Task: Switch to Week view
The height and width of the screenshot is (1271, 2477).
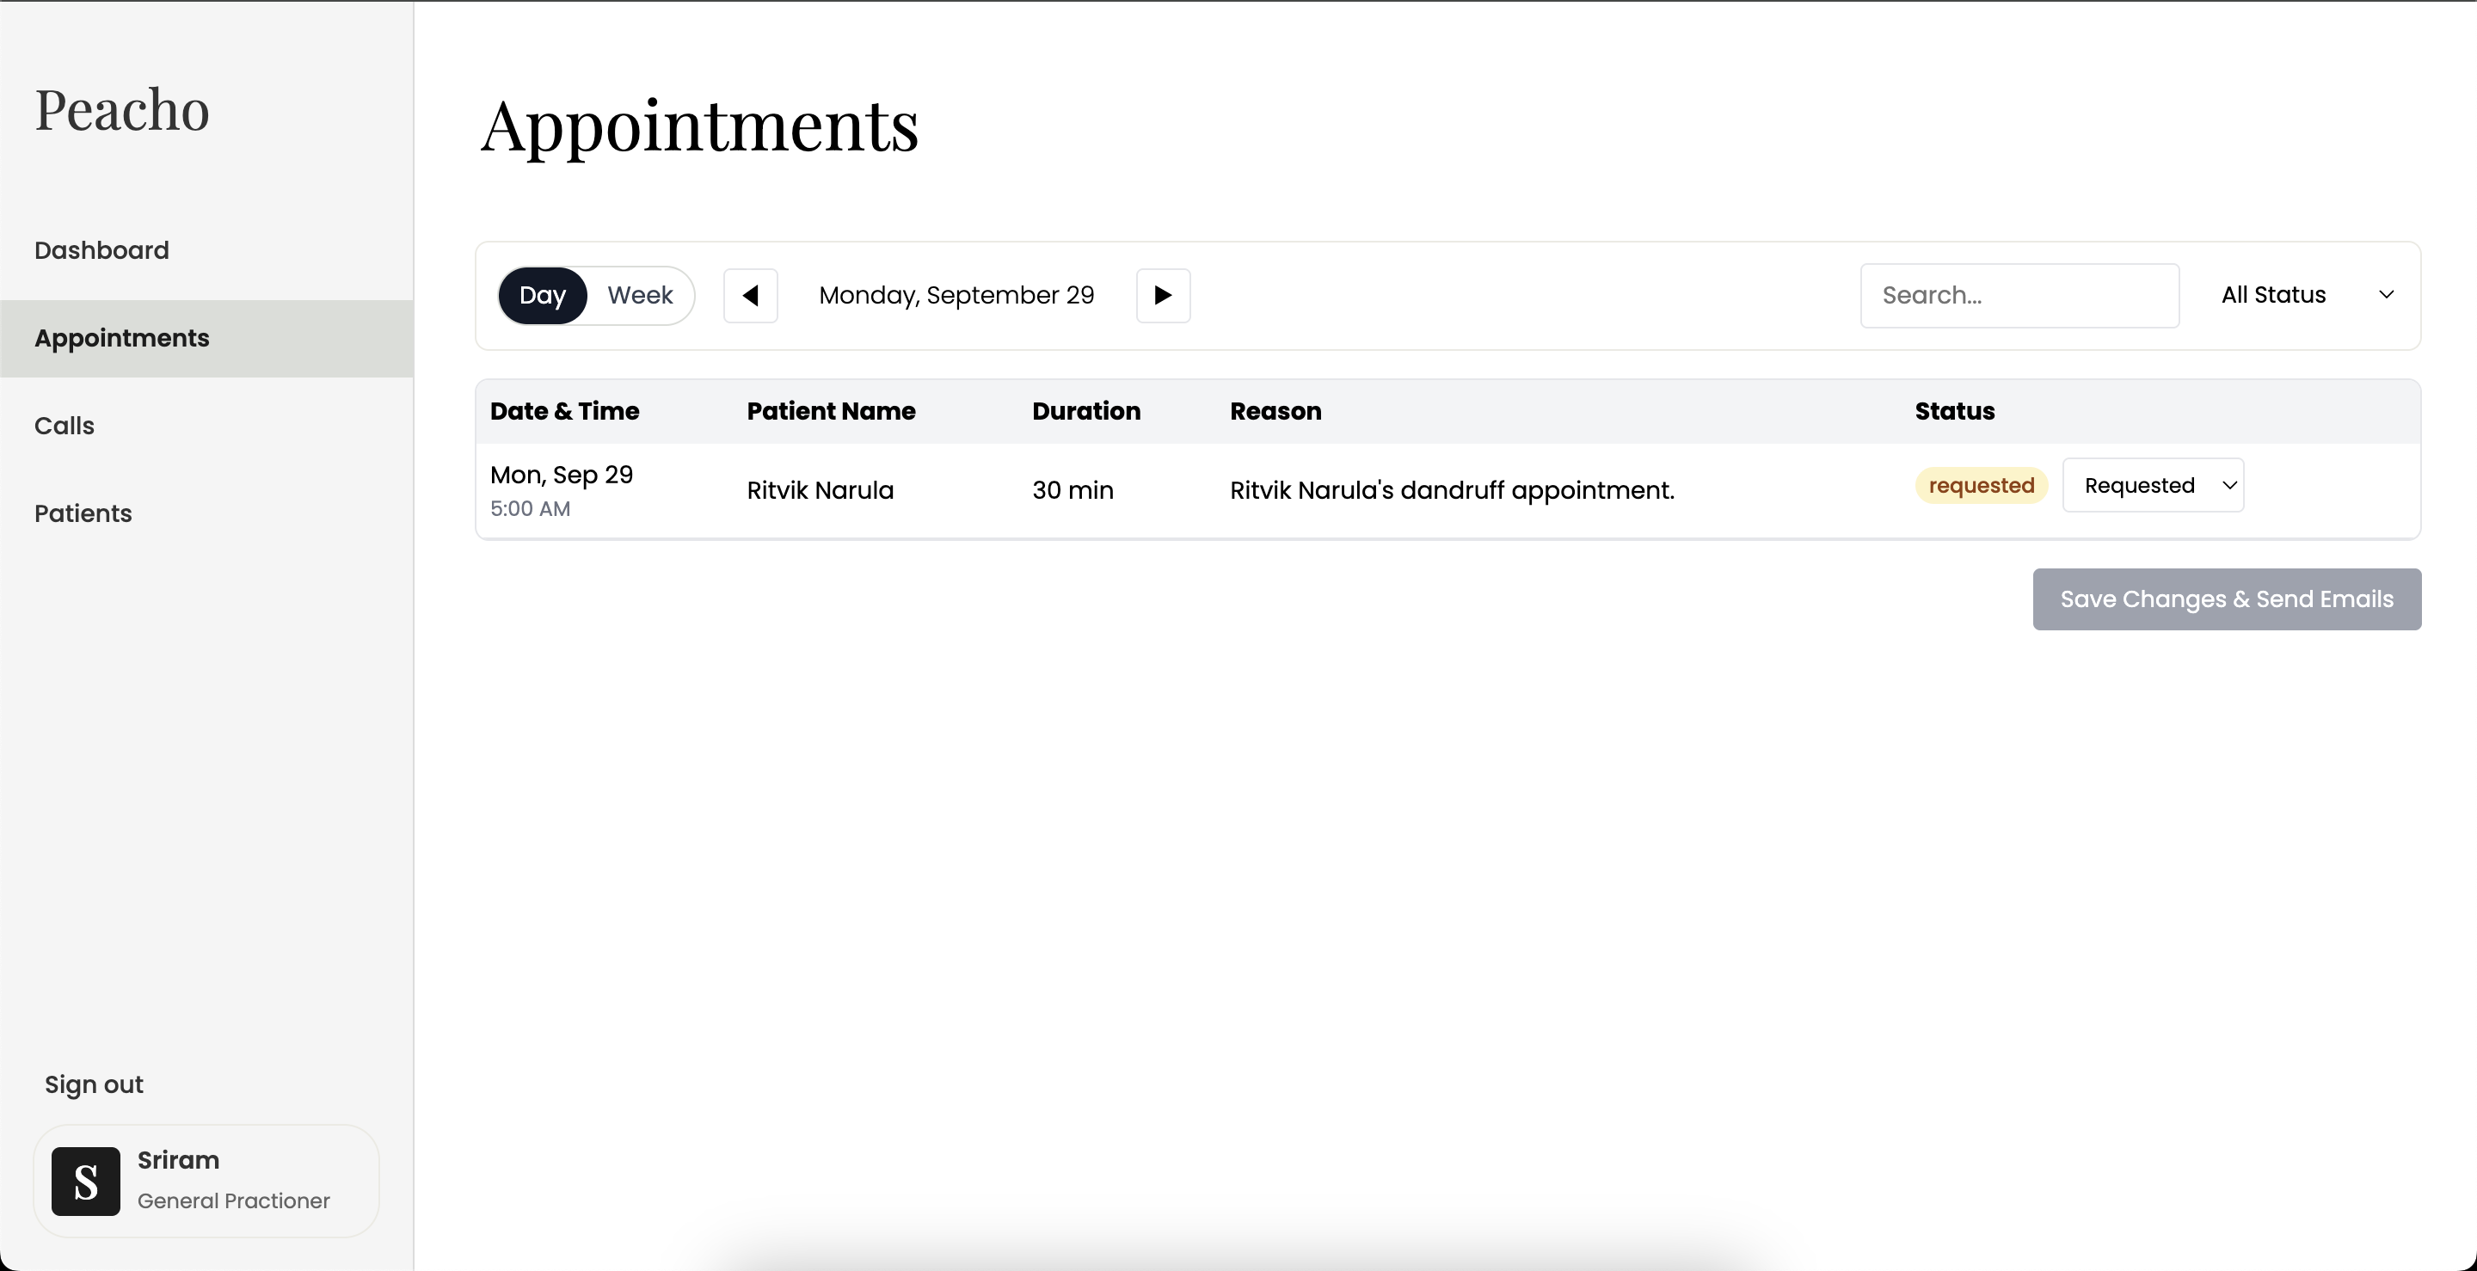Action: point(639,295)
